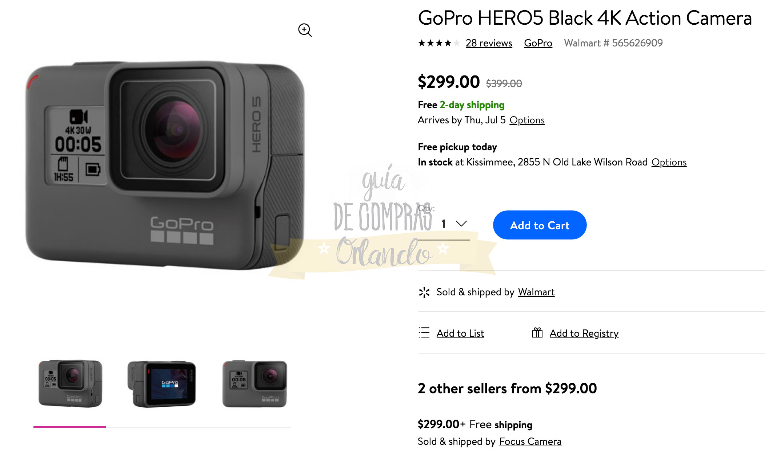Click the list icon beside Add to List
Screen dimensions: 765x463
424,333
